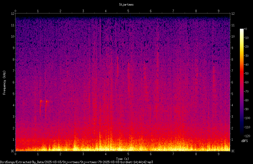
Task: Click the 9 kHz label on left axis
Action: click(x=14, y=48)
